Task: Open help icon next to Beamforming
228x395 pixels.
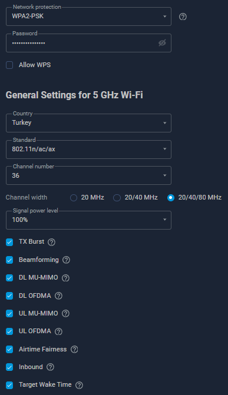Action: point(66,260)
